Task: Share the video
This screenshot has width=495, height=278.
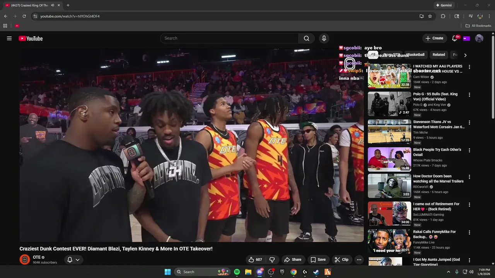Action: coord(293,259)
